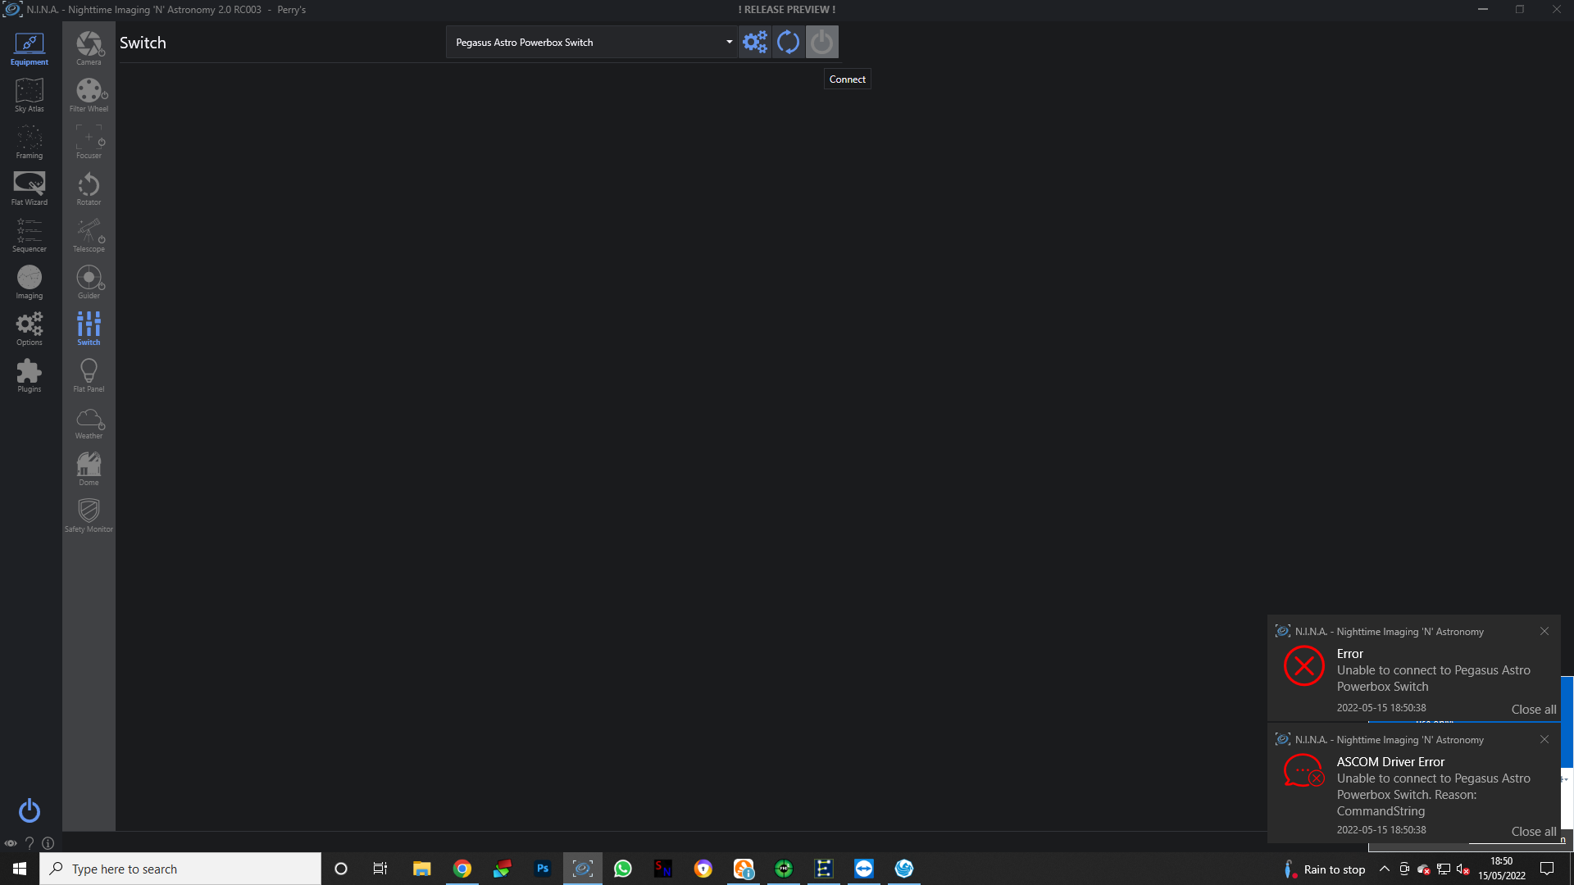Select the Focuser equipment tab
Viewport: 1574px width, 885px height.
89,142
